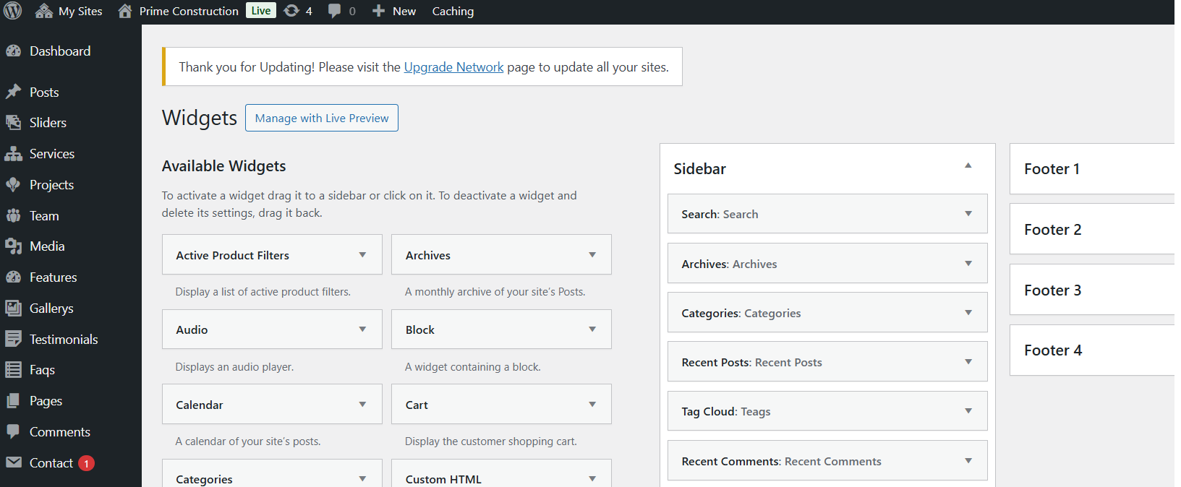Click the WordPress logo icon
Viewport: 1181px width, 487px height.
tap(13, 11)
